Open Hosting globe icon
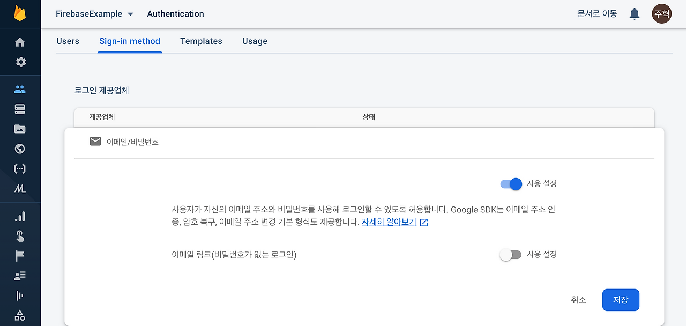This screenshot has width=686, height=326. (x=20, y=149)
